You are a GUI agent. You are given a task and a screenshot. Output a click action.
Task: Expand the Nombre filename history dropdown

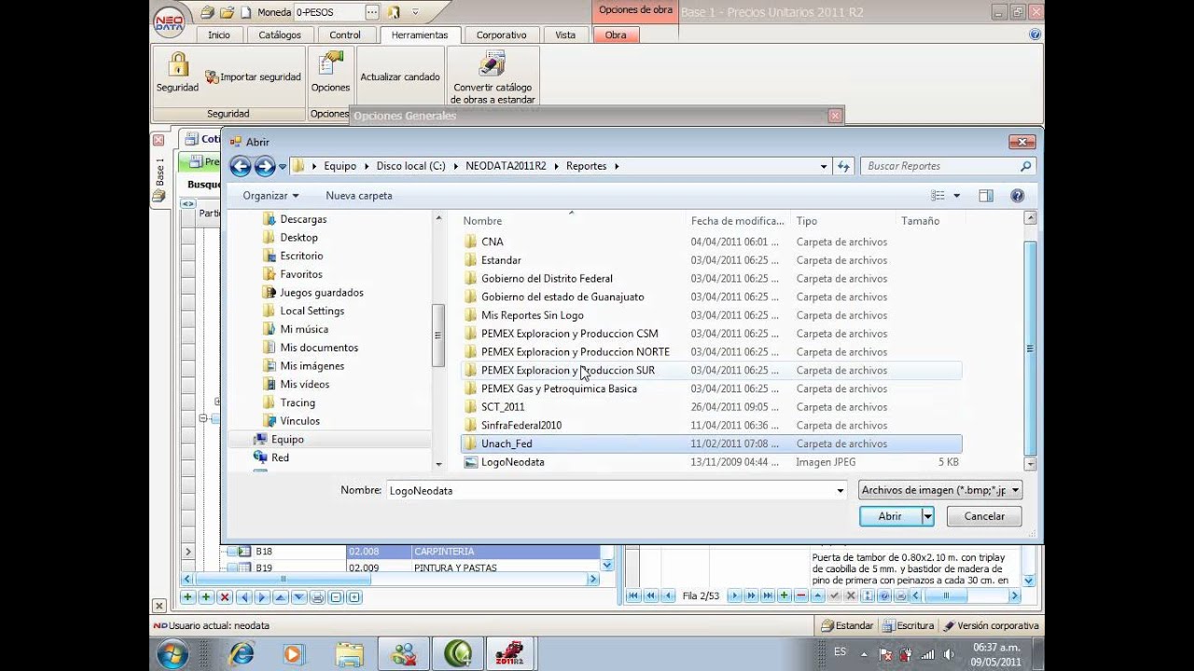click(x=840, y=490)
